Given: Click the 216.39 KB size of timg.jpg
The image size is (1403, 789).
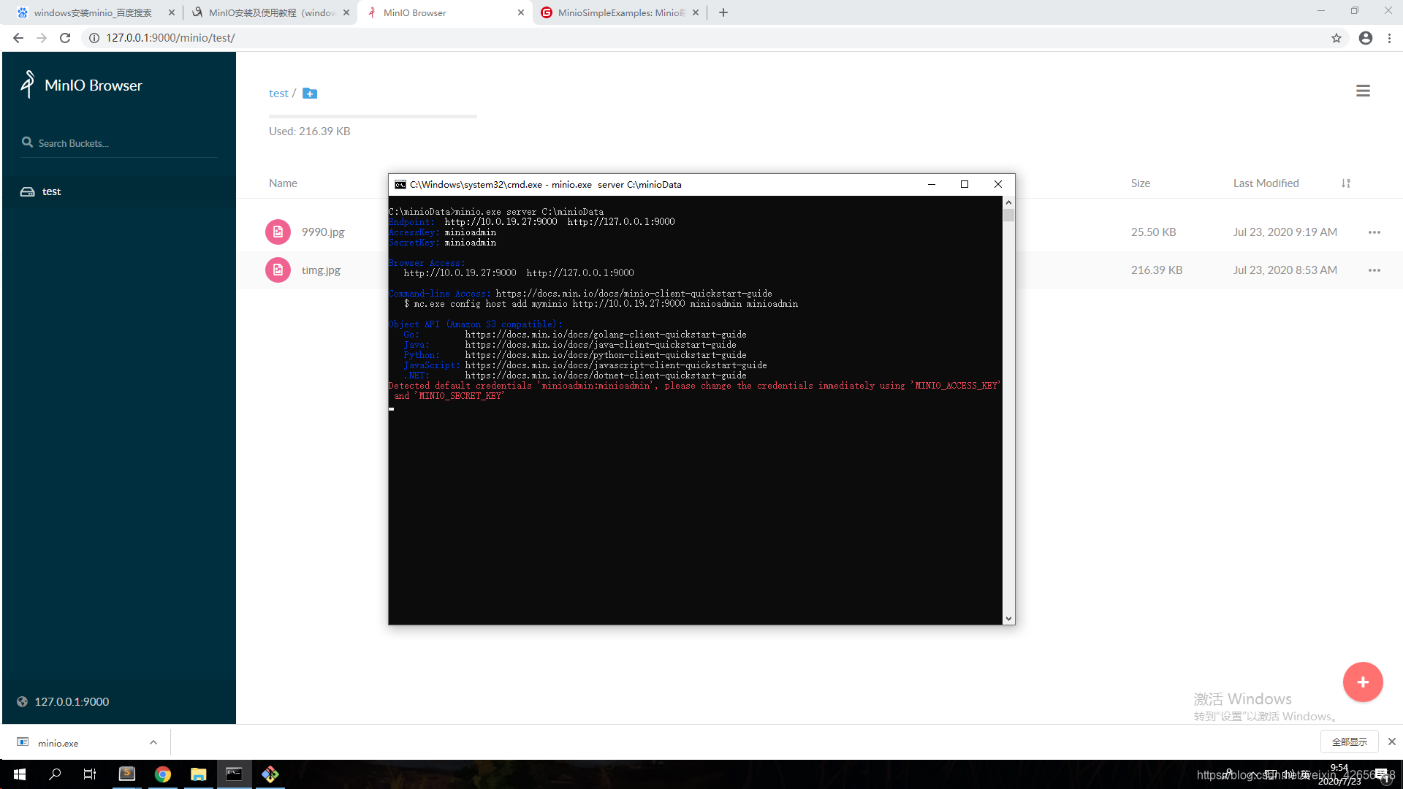Looking at the screenshot, I should coord(1157,270).
